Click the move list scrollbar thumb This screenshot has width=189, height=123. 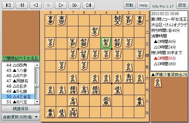37,85
